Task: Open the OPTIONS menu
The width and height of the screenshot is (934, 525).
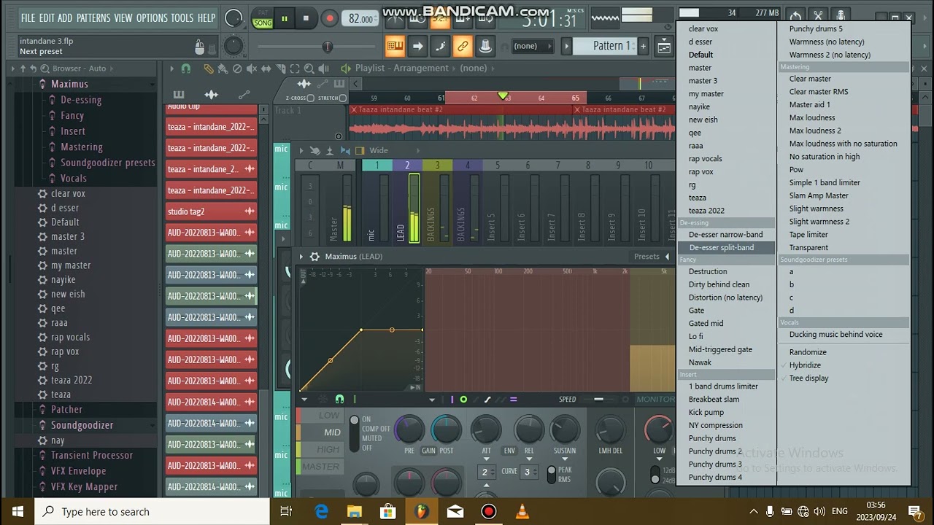Action: pos(152,17)
